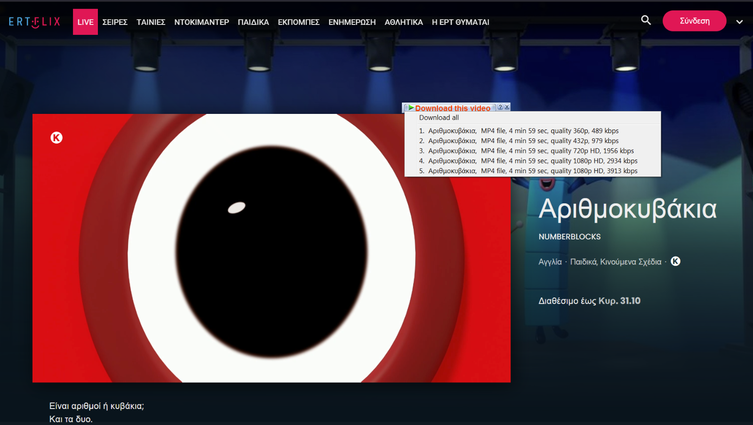Click the K rating badge on video
The image size is (753, 425).
click(x=56, y=137)
